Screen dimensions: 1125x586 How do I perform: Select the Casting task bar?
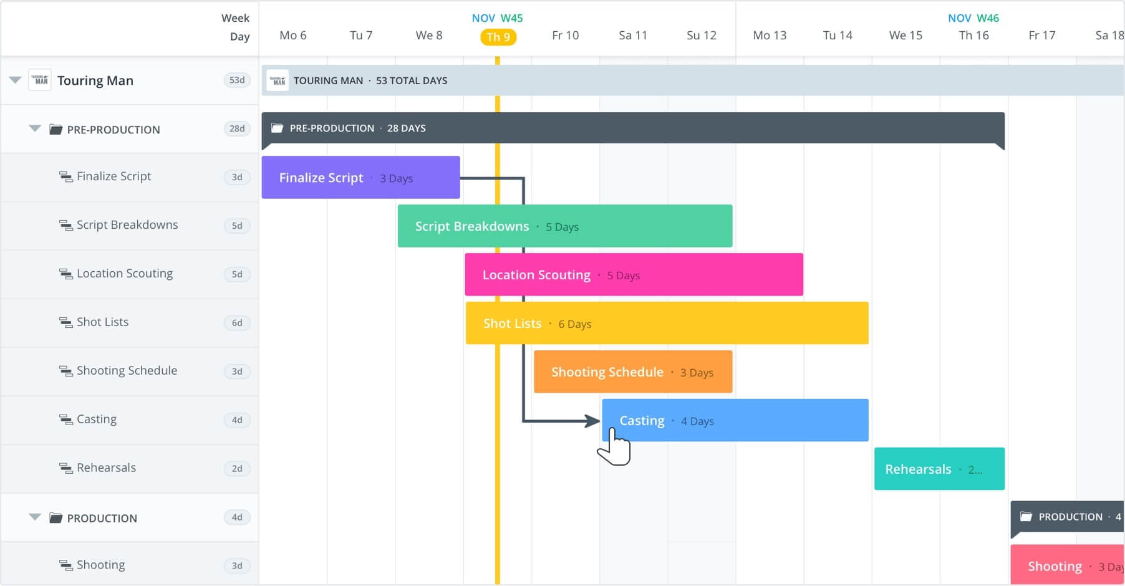click(735, 420)
